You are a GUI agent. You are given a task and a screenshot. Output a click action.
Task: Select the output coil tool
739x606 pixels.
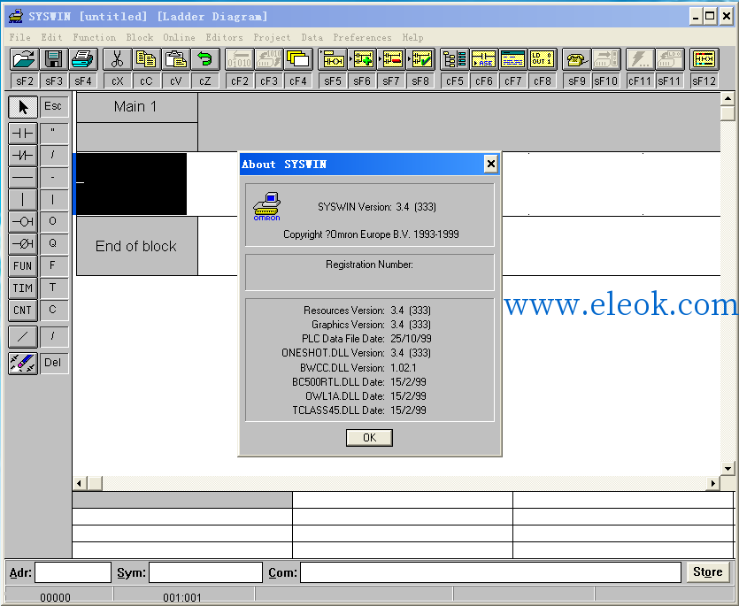pyautogui.click(x=23, y=221)
